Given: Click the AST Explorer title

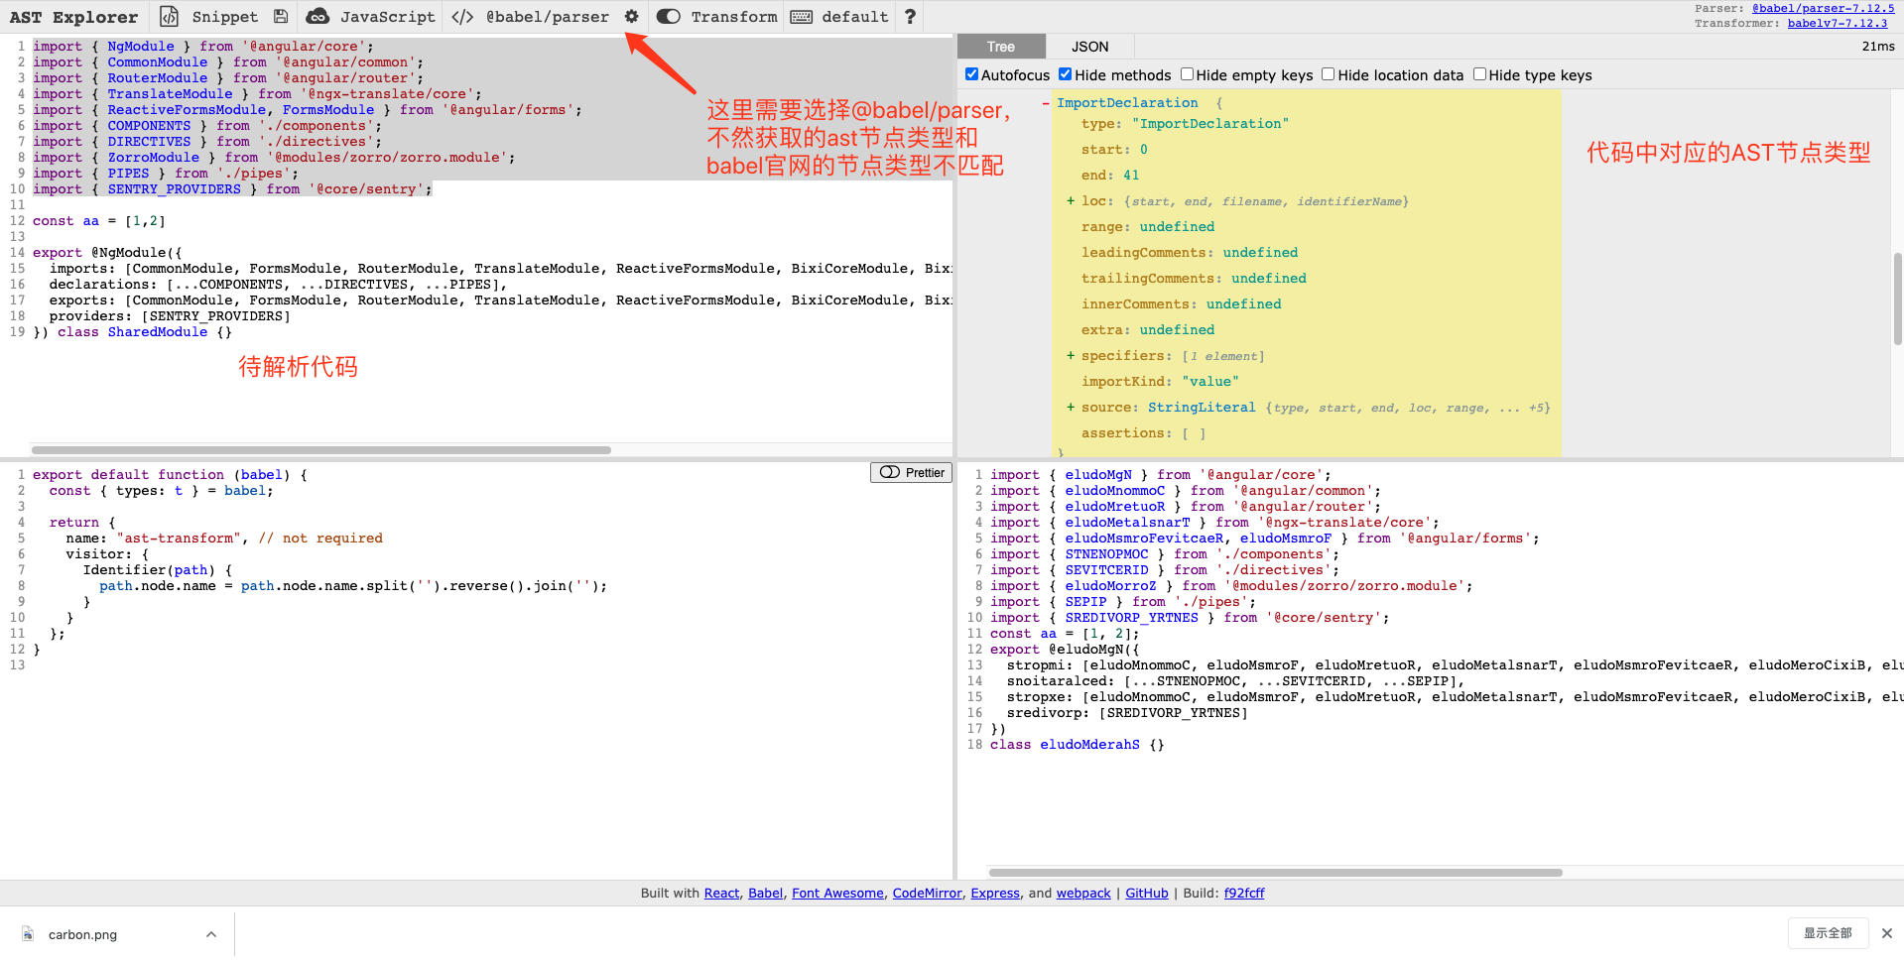Looking at the screenshot, I should 73,17.
